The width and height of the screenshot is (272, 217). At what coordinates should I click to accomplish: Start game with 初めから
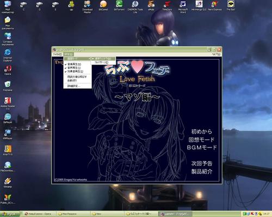point(202,131)
